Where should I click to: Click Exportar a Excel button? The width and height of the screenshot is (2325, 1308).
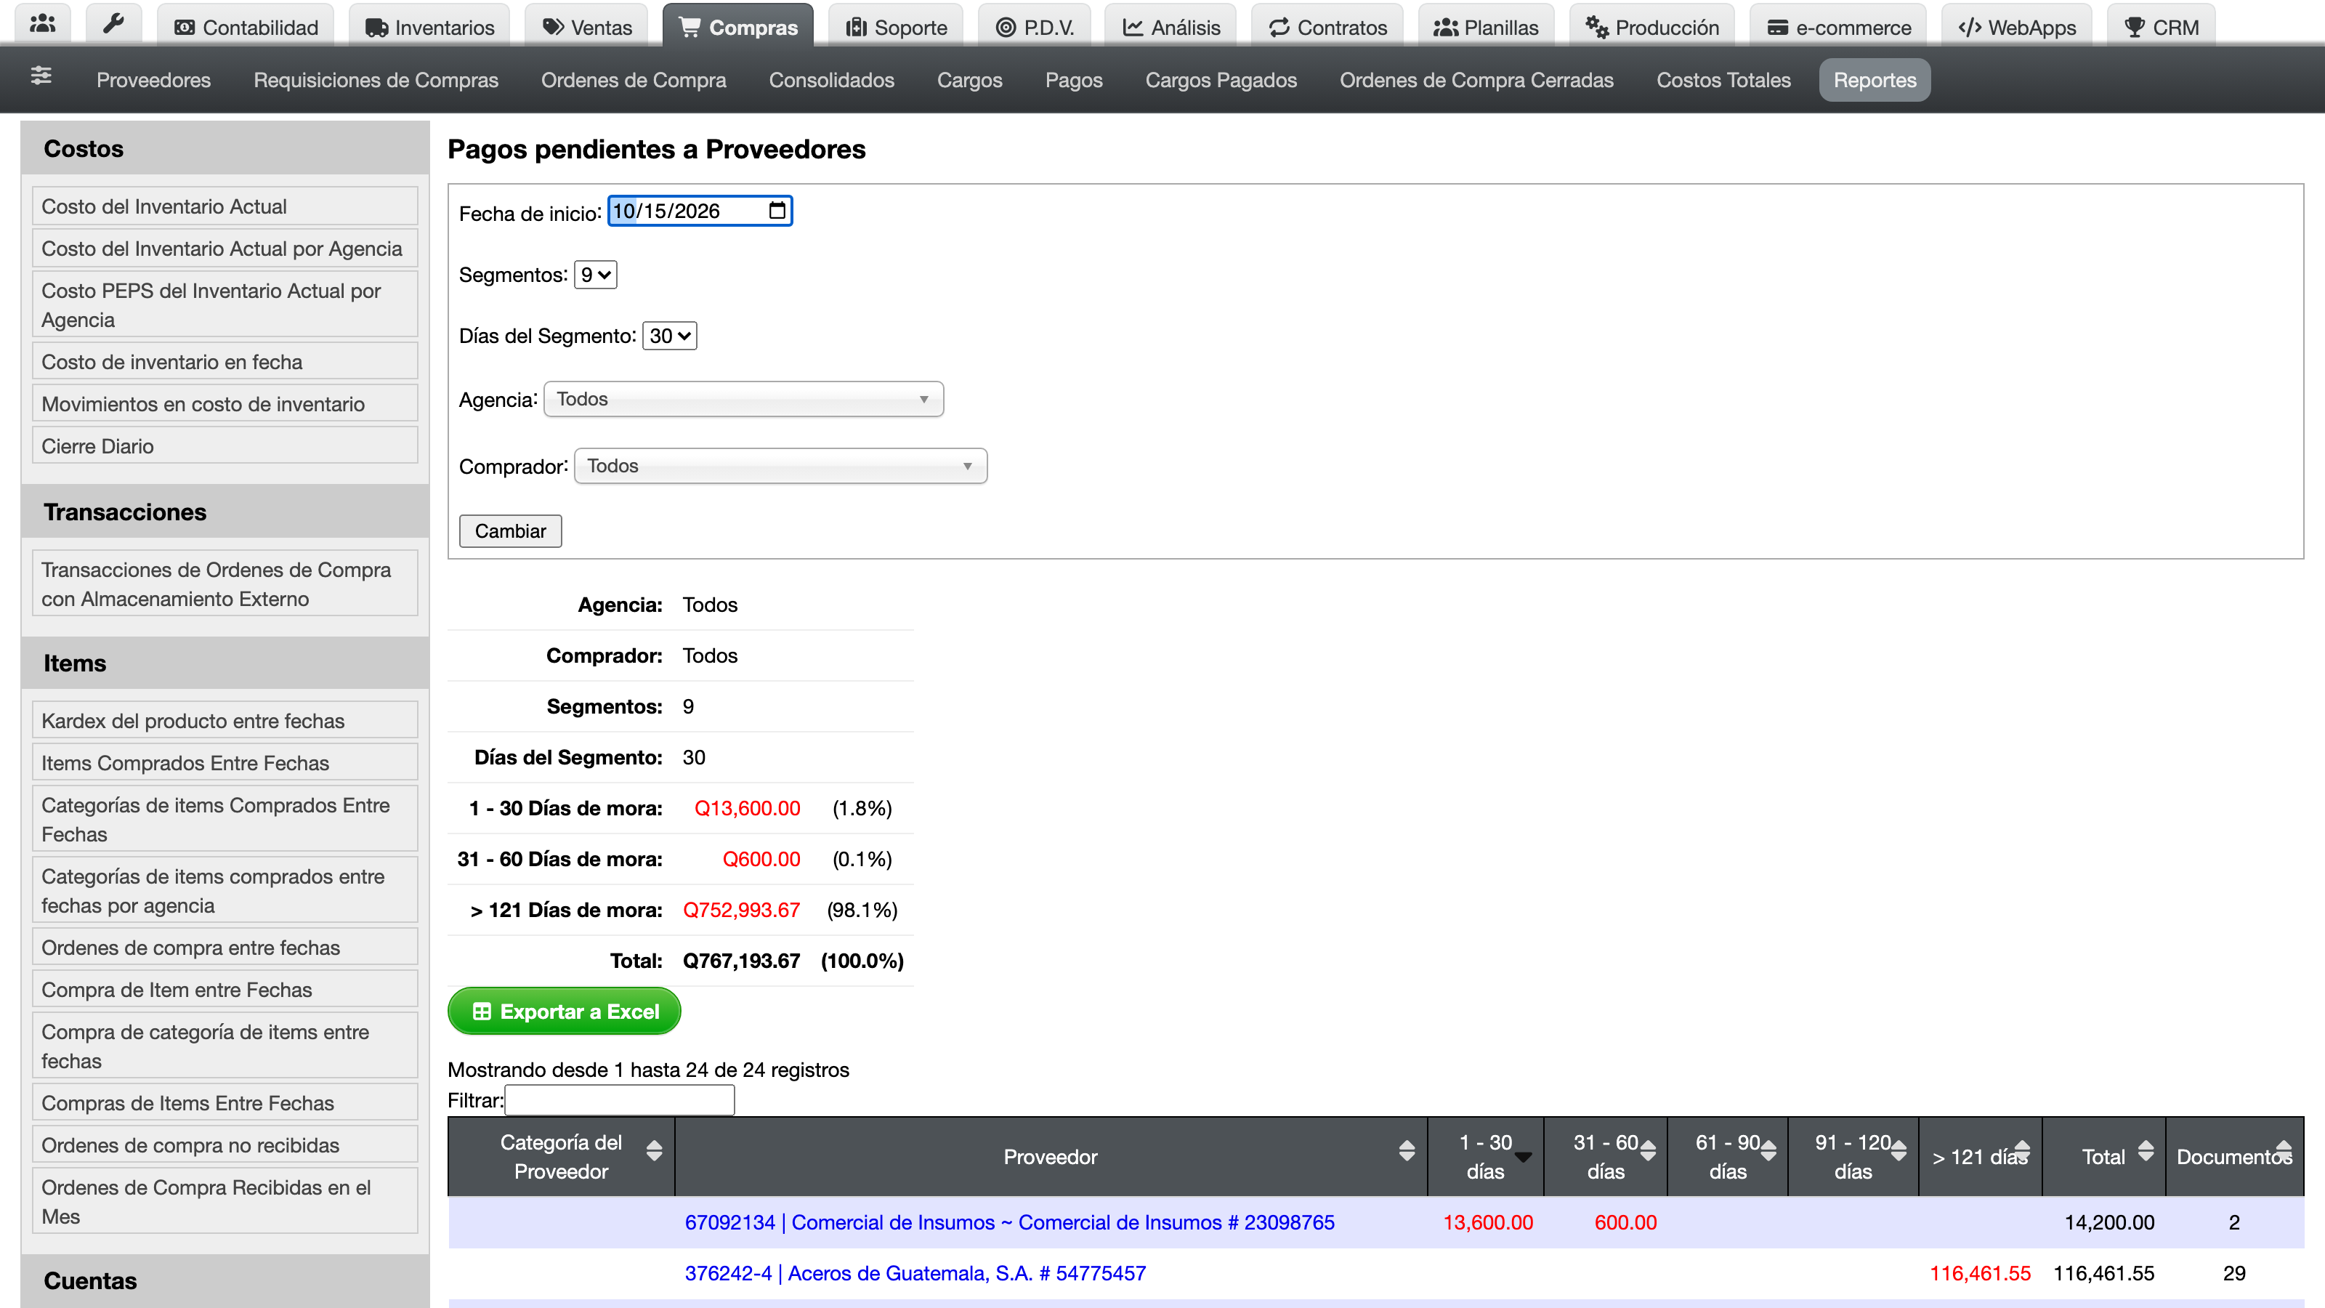(x=564, y=1011)
